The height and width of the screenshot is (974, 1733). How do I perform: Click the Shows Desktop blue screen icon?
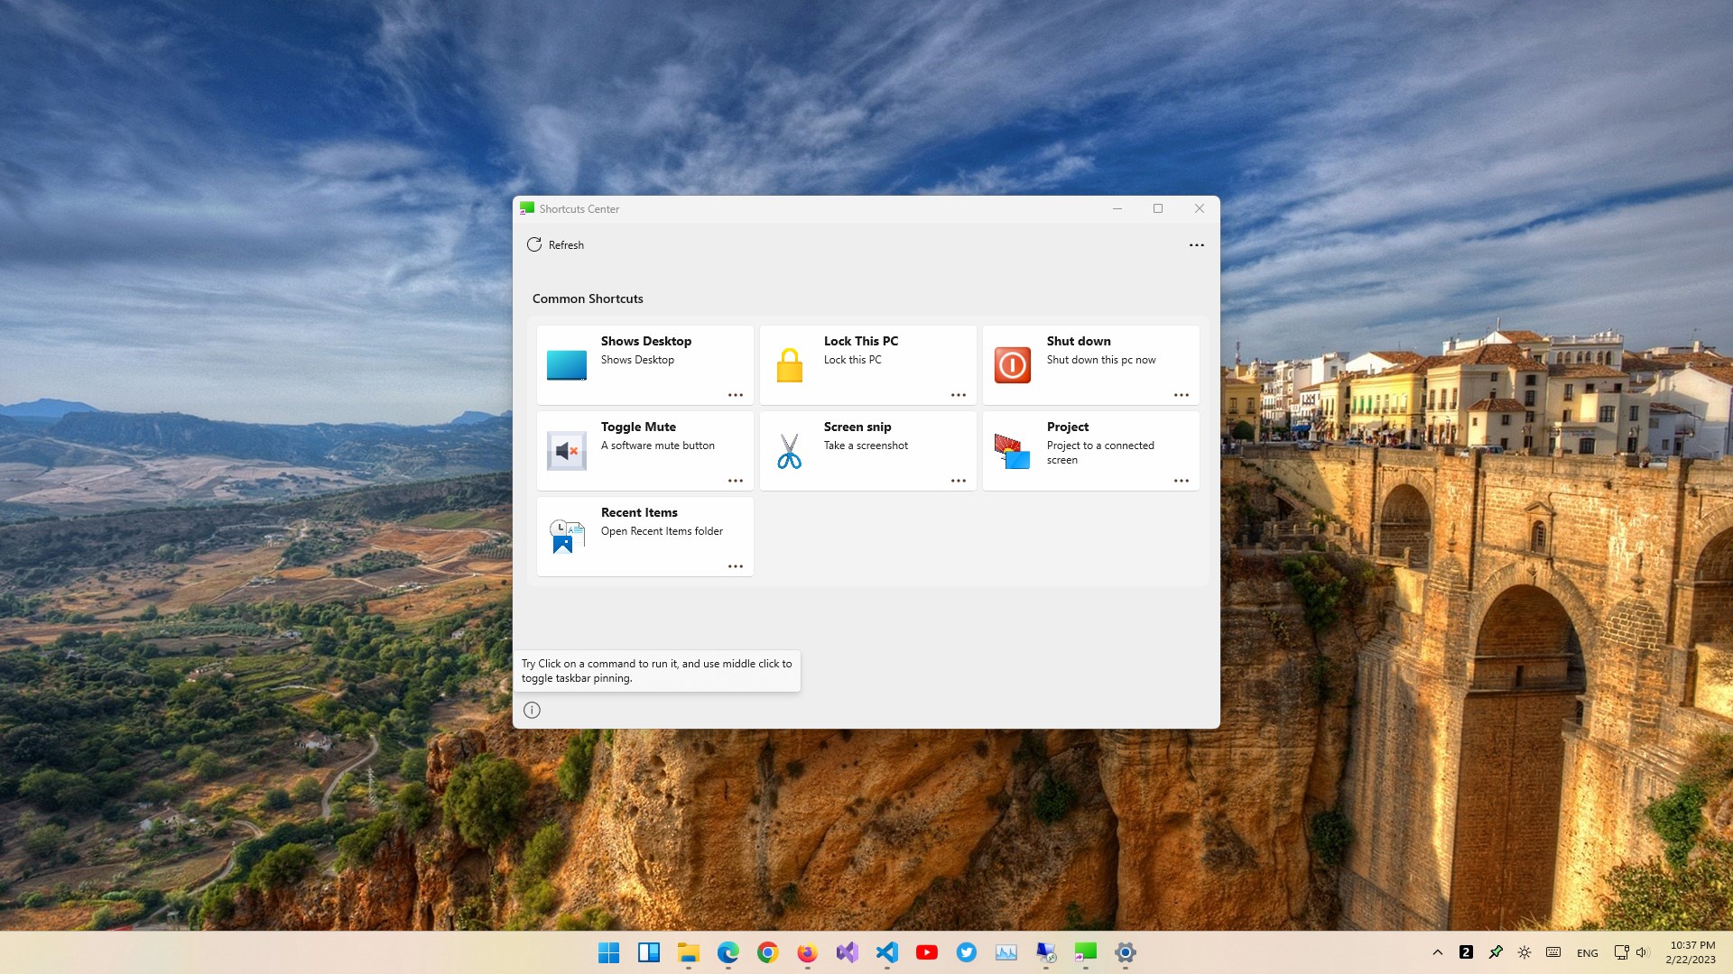point(567,365)
